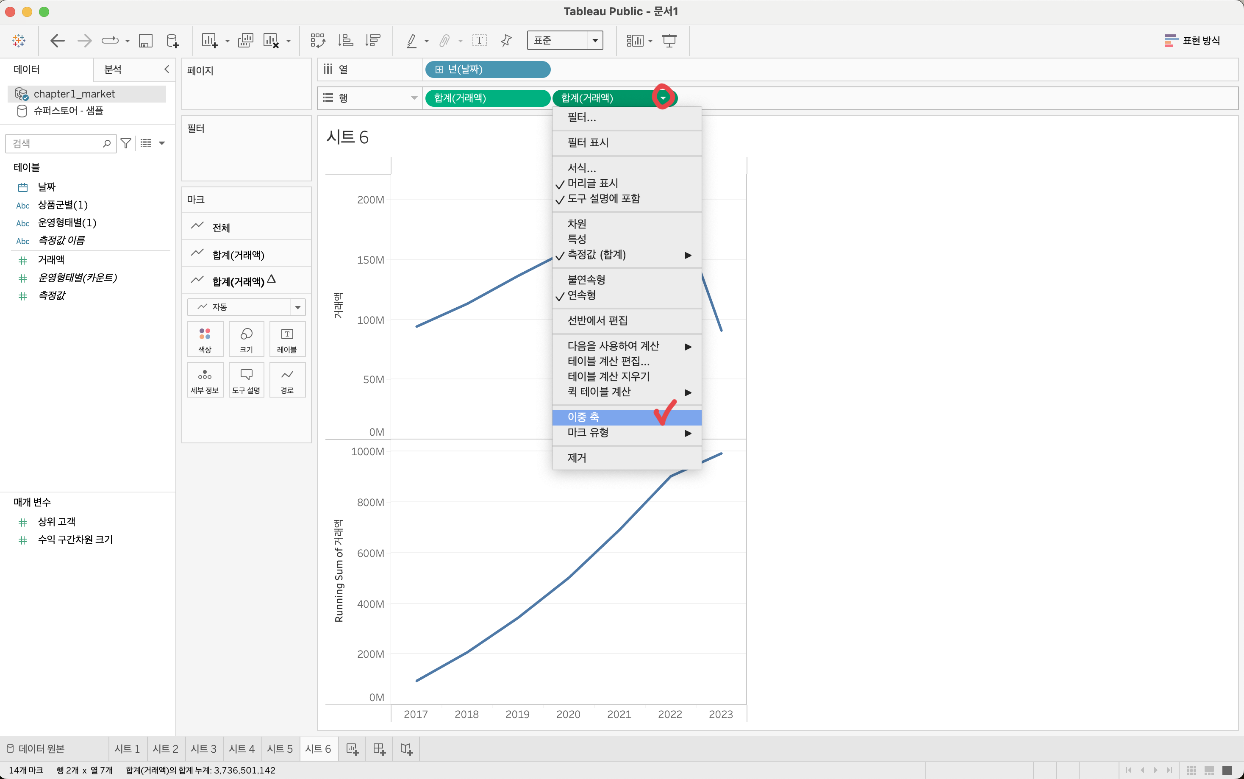This screenshot has height=779, width=1244.
Task: Toggle the 머리글 표시 checked option
Action: click(593, 184)
